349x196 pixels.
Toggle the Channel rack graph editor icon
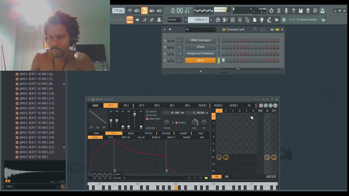(272, 29)
